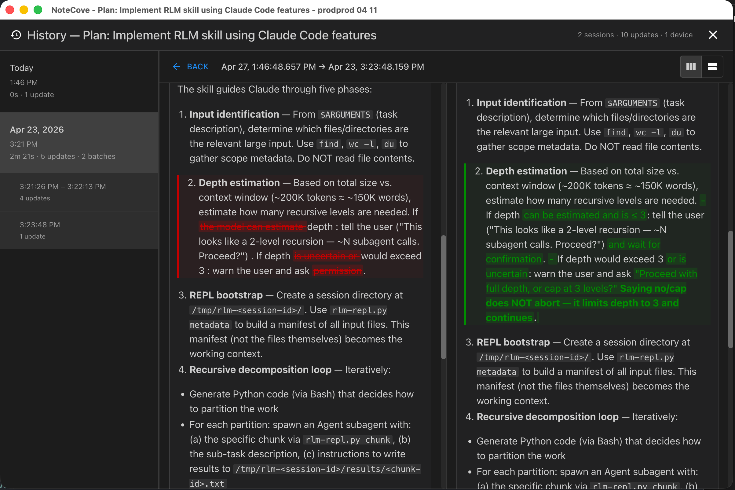Click the green fullscreen window button
Image resolution: width=735 pixels, height=490 pixels.
point(38,10)
